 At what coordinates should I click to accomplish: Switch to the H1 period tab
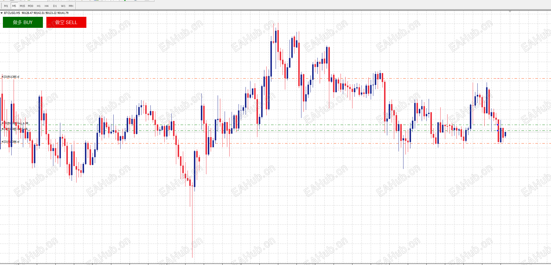(x=39, y=6)
